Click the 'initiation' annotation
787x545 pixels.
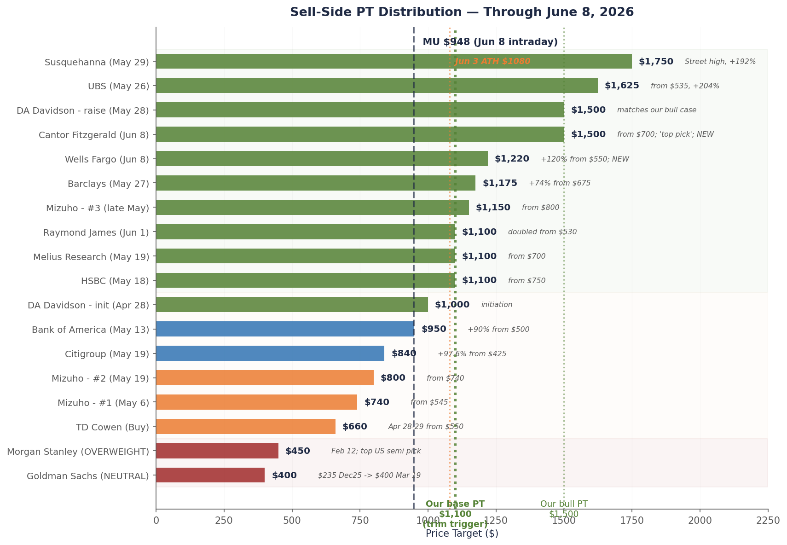[x=497, y=305]
